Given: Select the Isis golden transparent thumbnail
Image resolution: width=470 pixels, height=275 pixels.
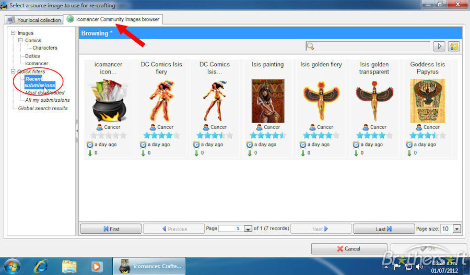Looking at the screenshot, I should 374,101.
